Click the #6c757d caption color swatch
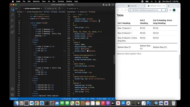Screen dimensions: 190x107 tap(82, 89)
